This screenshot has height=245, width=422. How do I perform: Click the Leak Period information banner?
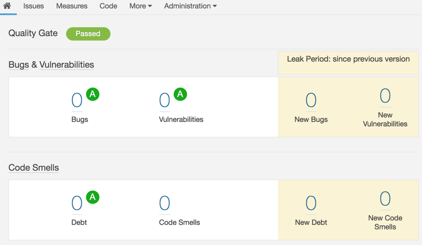[x=348, y=63]
